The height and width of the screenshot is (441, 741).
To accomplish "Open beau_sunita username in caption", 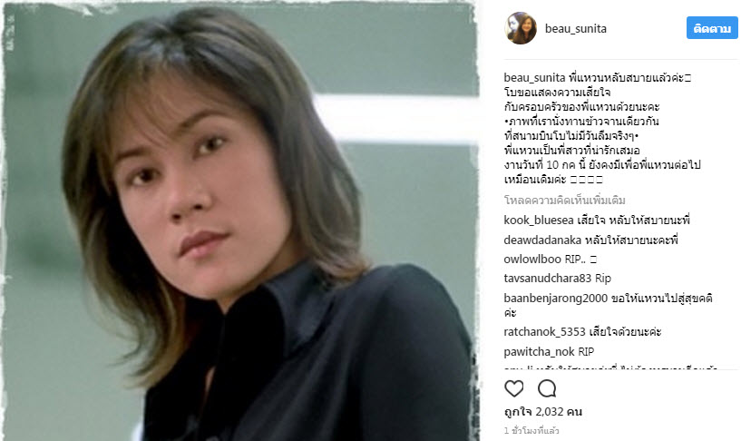I will coord(534,77).
